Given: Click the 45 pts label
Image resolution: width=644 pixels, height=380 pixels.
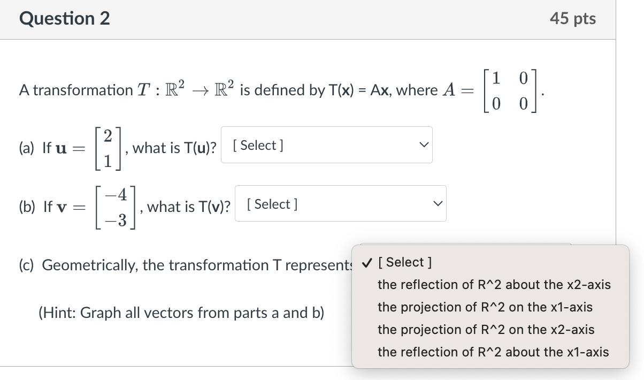Looking at the screenshot, I should point(573,18).
